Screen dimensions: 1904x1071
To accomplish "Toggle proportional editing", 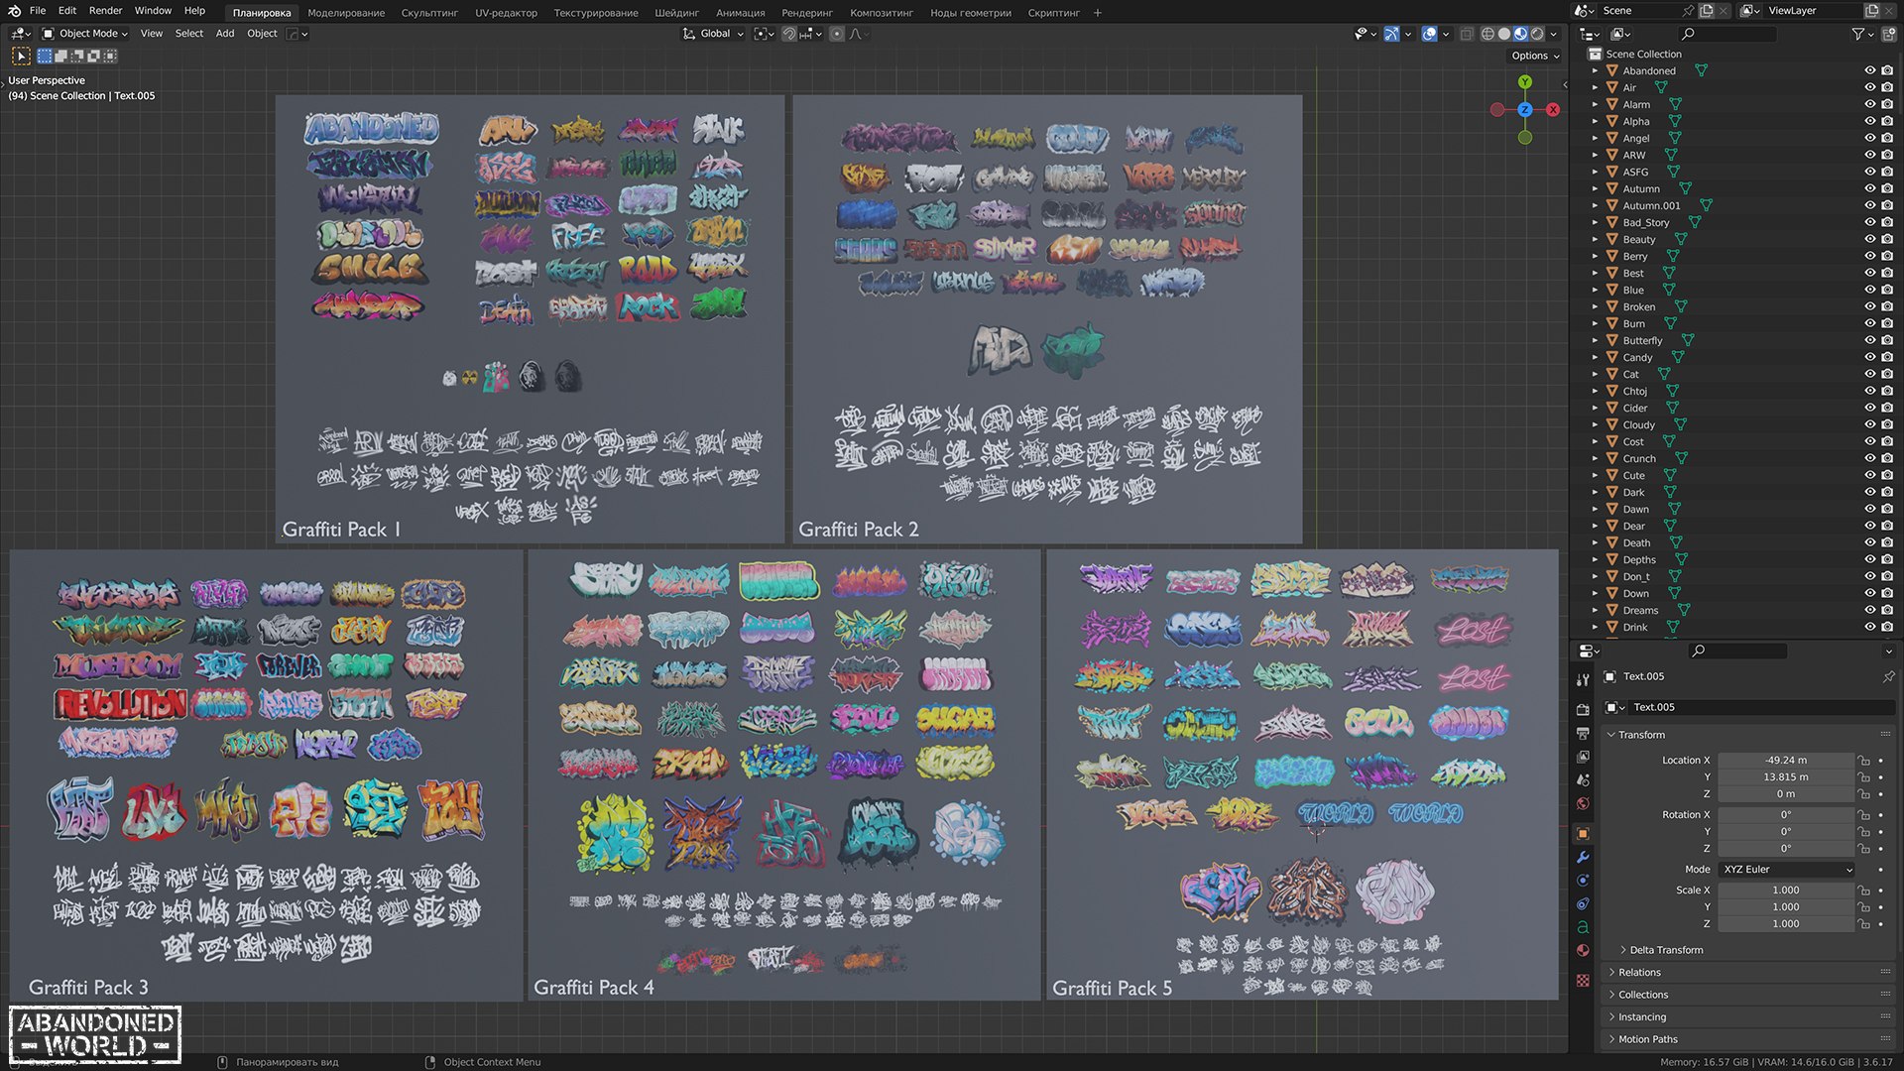I will (837, 34).
